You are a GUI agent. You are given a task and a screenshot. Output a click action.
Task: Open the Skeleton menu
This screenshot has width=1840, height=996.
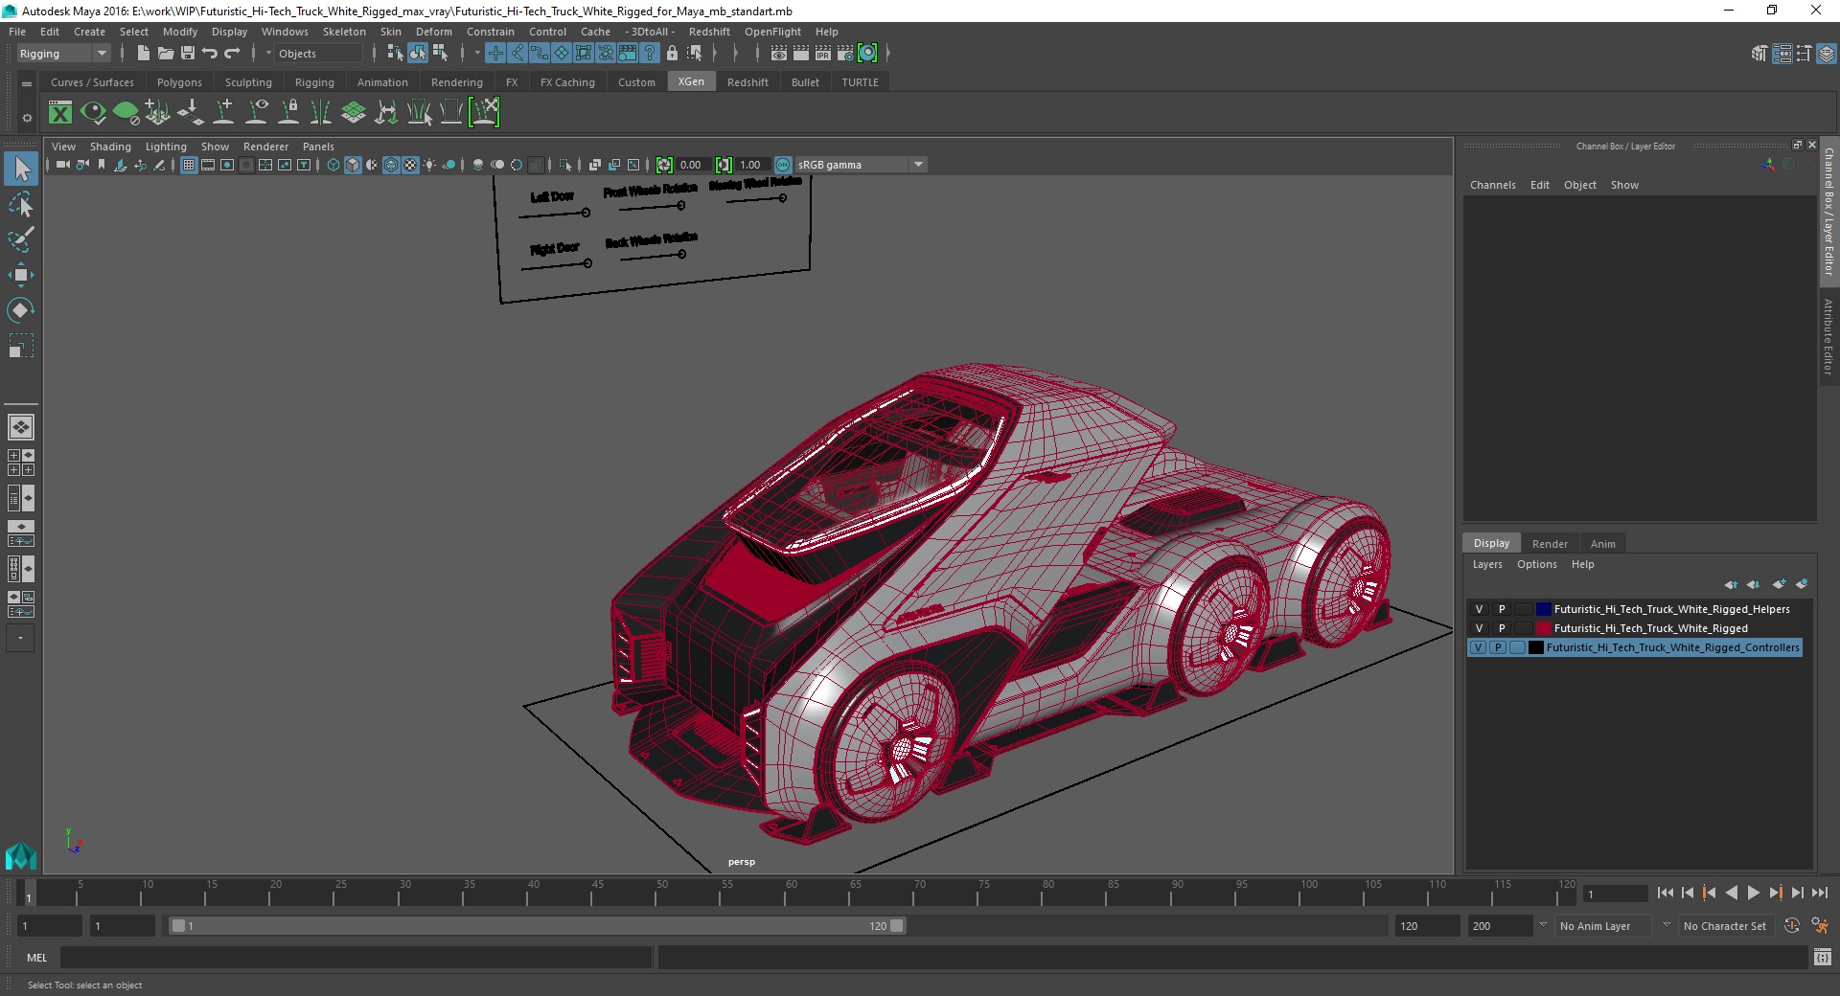(344, 32)
